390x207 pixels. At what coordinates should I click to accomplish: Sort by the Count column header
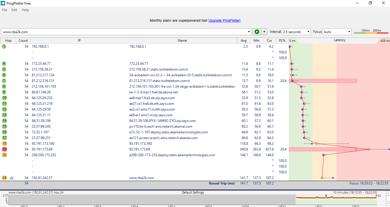[23, 41]
